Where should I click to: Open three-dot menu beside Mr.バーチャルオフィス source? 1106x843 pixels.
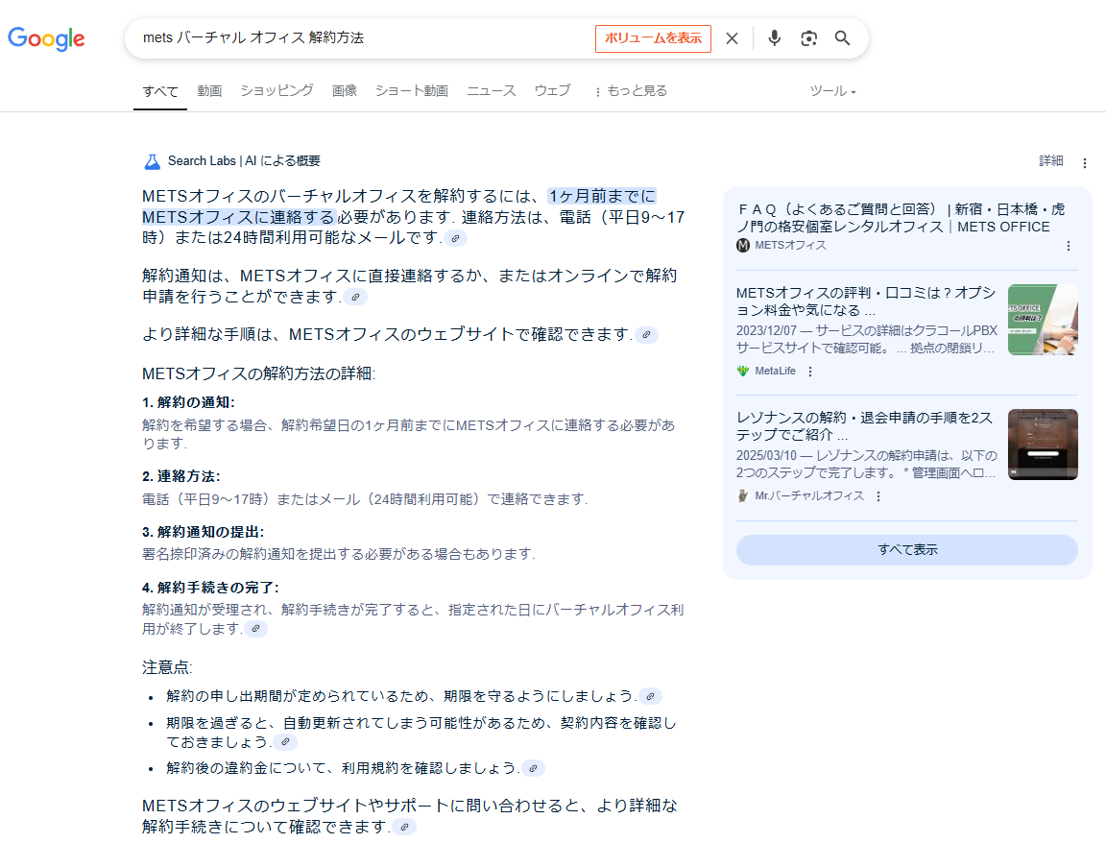(x=878, y=496)
